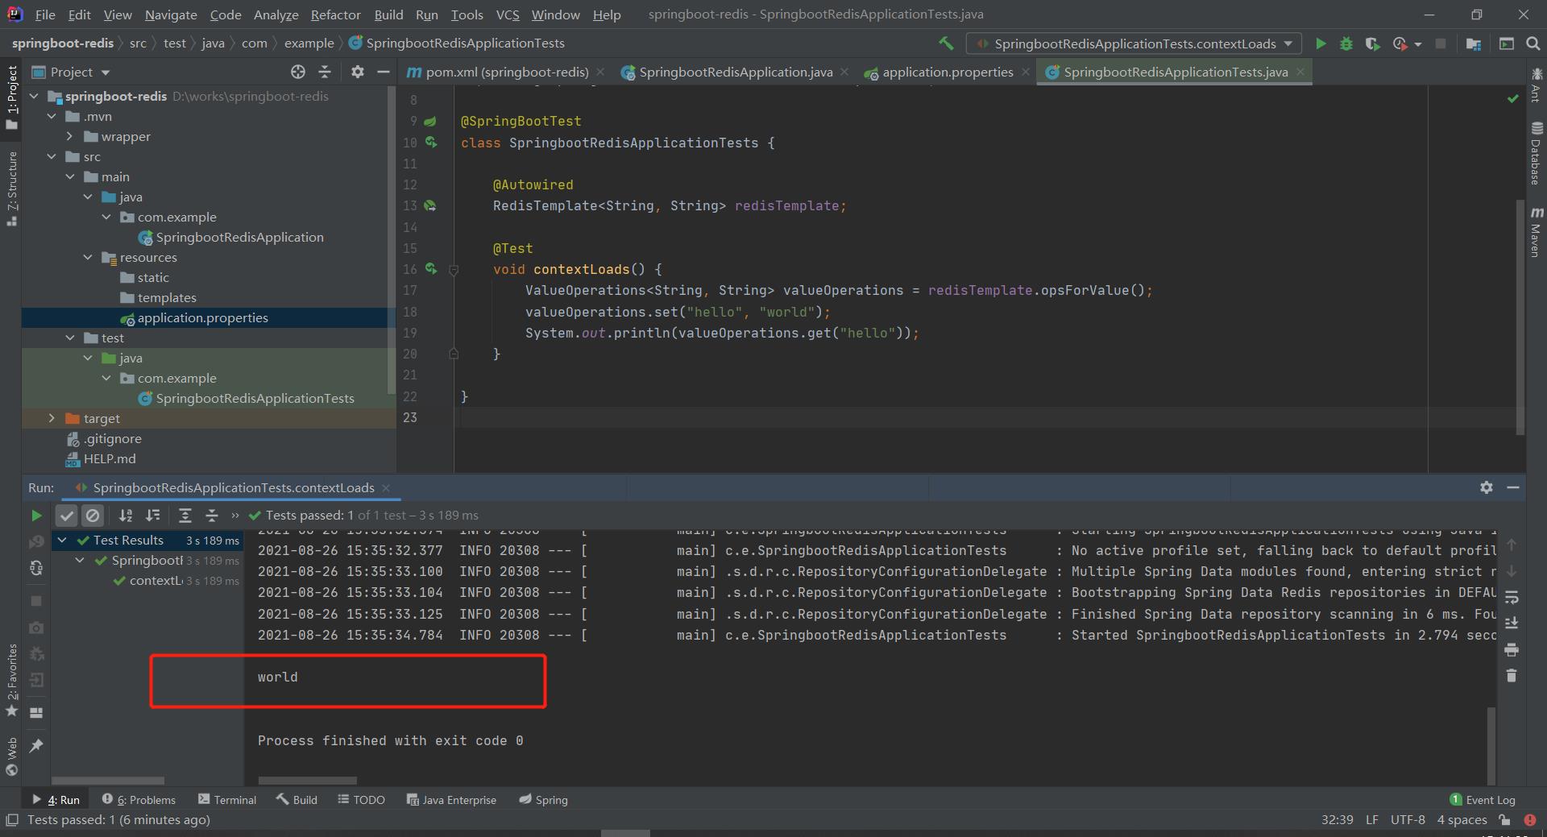Open the Project Structure dialog icon
The height and width of the screenshot is (837, 1547).
1474,44
